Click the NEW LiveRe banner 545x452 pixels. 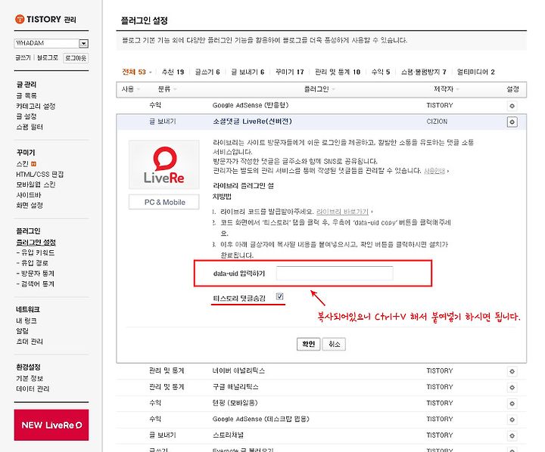click(51, 425)
